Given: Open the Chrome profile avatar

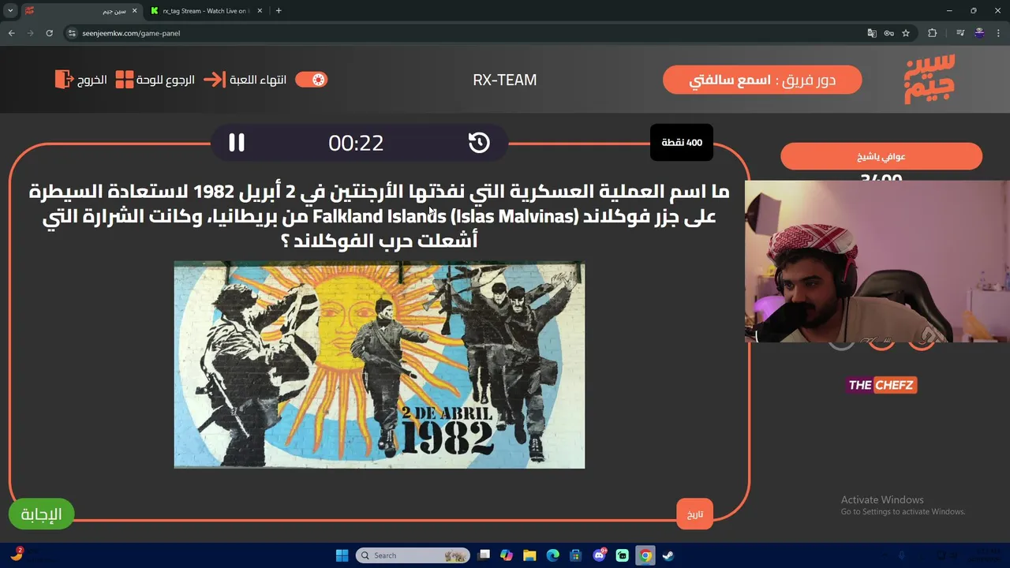Looking at the screenshot, I should 979,33.
